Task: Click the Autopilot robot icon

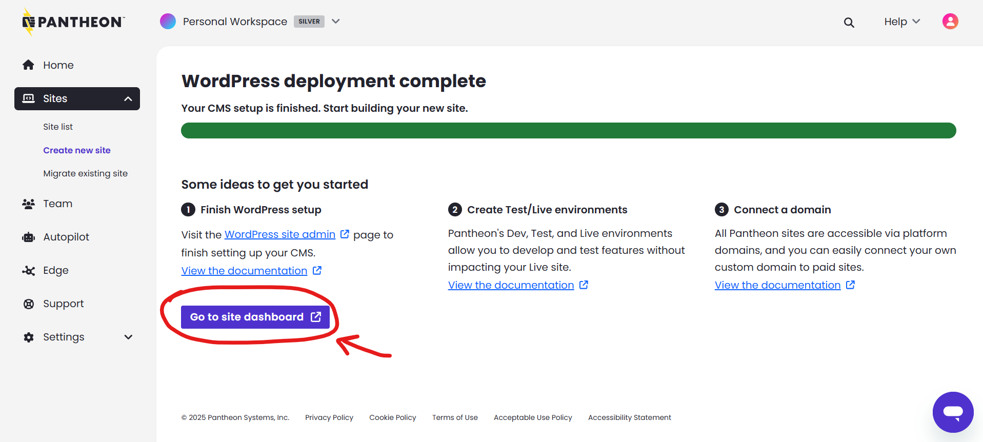Action: coord(29,237)
